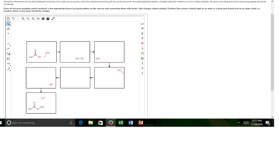The height and width of the screenshot is (157, 279).
Task: Open PowerPoint from taskbar
Action: (x=141, y=123)
